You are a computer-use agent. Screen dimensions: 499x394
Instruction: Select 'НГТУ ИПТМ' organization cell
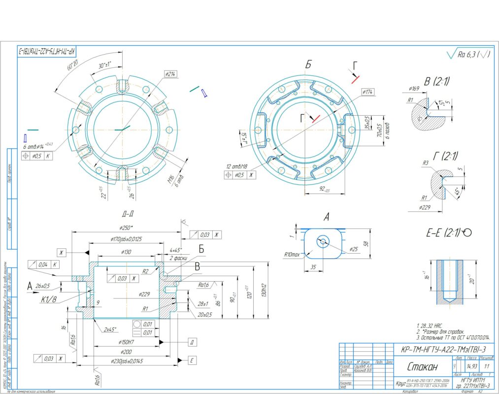(x=472, y=380)
